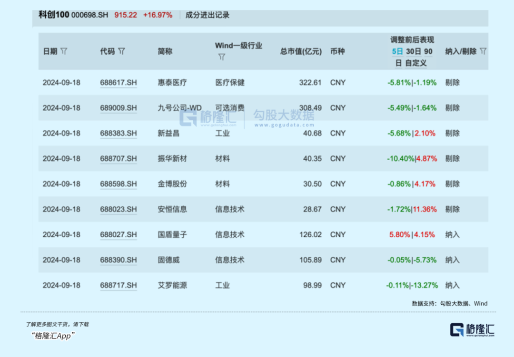Choose the 自定义 period option
The height and width of the screenshot is (357, 514).
click(415, 63)
